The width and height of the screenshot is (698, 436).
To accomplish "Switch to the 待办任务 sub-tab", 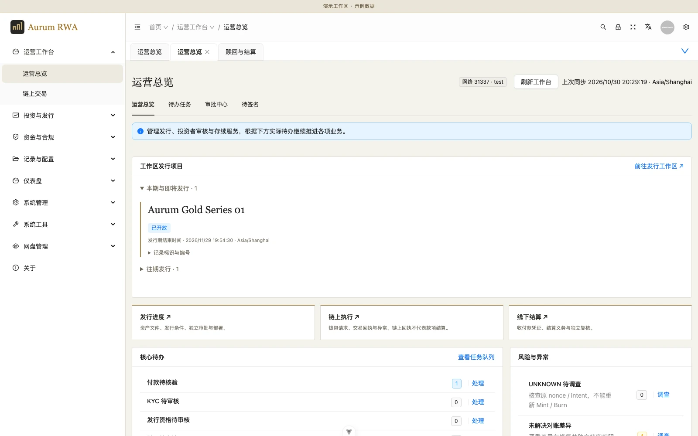I will pyautogui.click(x=180, y=105).
